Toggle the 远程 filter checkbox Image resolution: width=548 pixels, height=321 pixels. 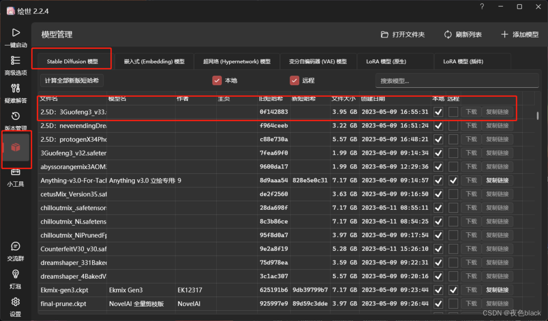(x=294, y=81)
